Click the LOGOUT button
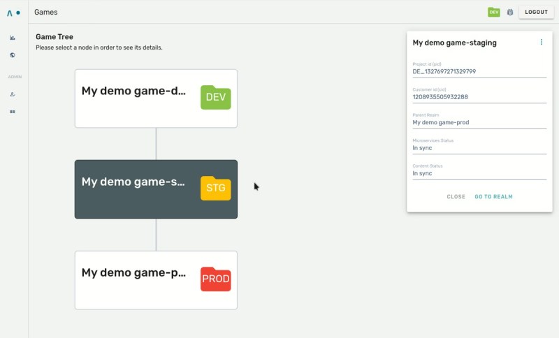The image size is (559, 338). (x=536, y=12)
